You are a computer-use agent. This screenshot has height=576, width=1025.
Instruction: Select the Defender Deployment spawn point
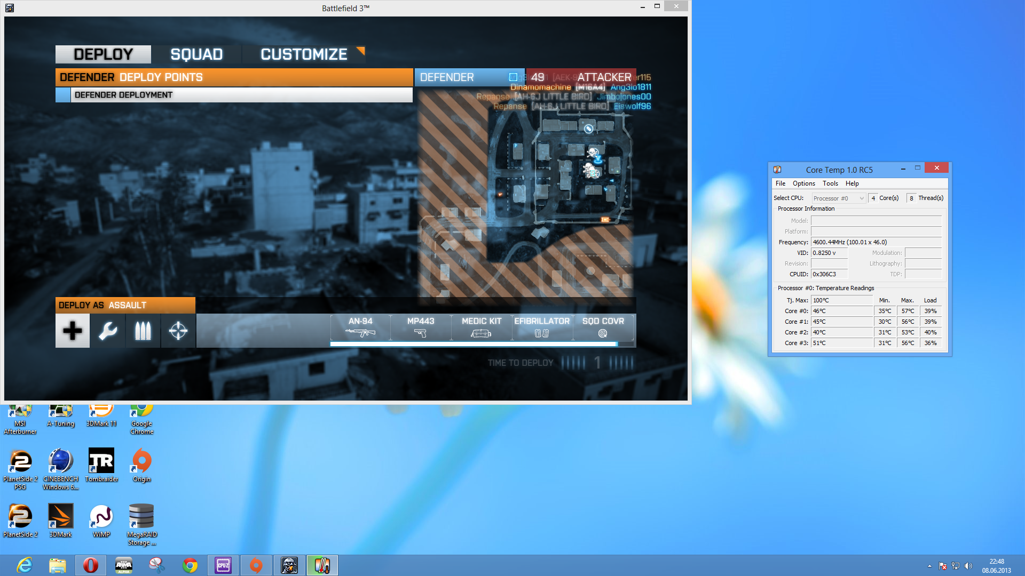(x=234, y=95)
